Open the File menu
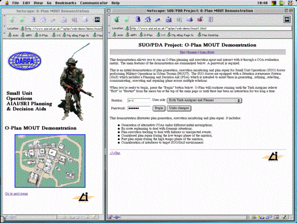 [x=16, y=3]
